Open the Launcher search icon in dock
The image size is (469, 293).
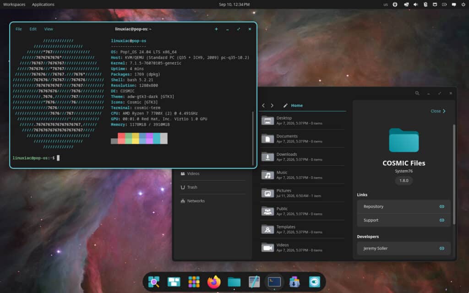click(154, 282)
